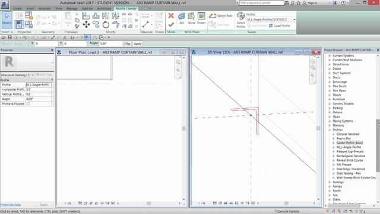Select Stair Nosing - Pan in Project Browser

coord(349,174)
